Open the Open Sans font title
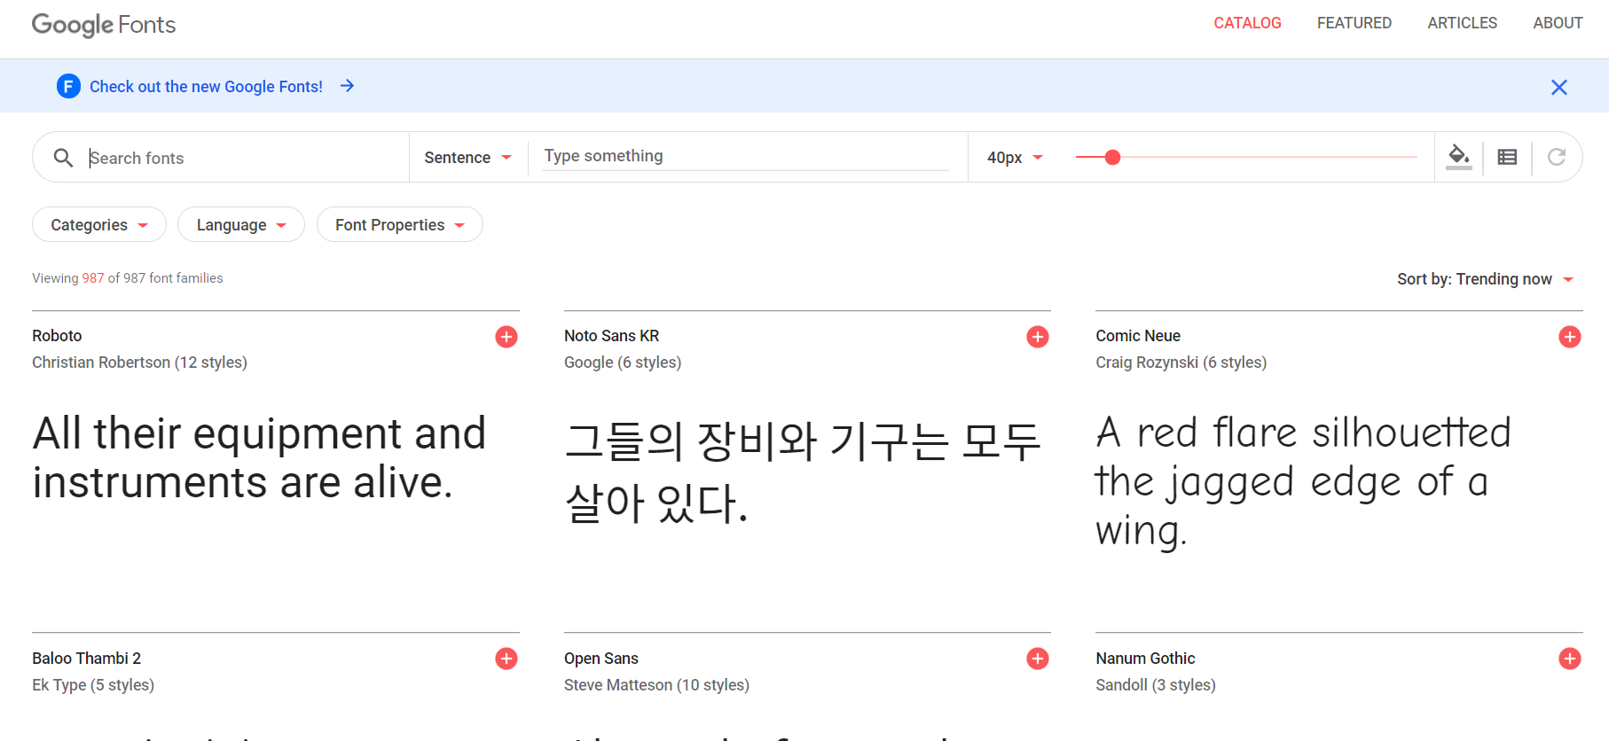This screenshot has width=1609, height=741. [x=601, y=659]
